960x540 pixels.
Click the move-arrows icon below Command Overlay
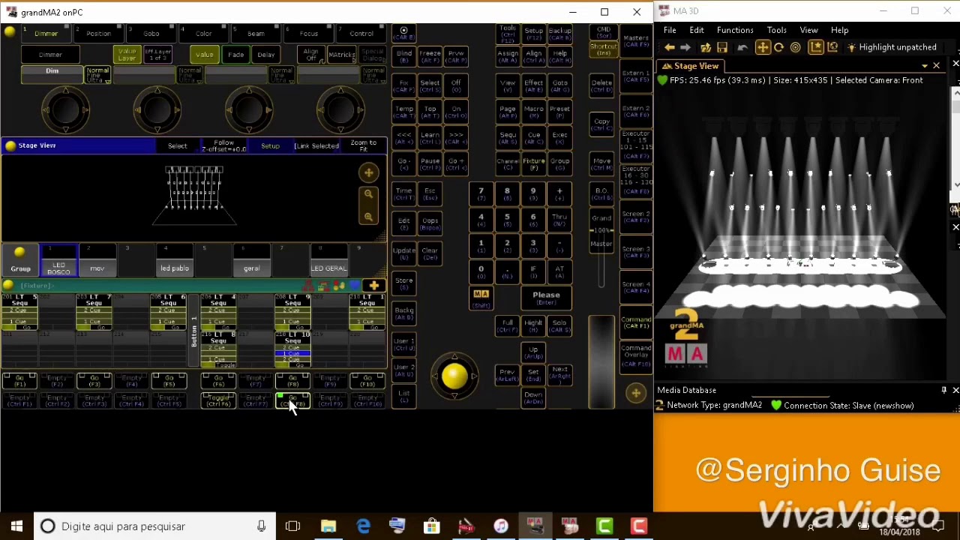(x=636, y=393)
